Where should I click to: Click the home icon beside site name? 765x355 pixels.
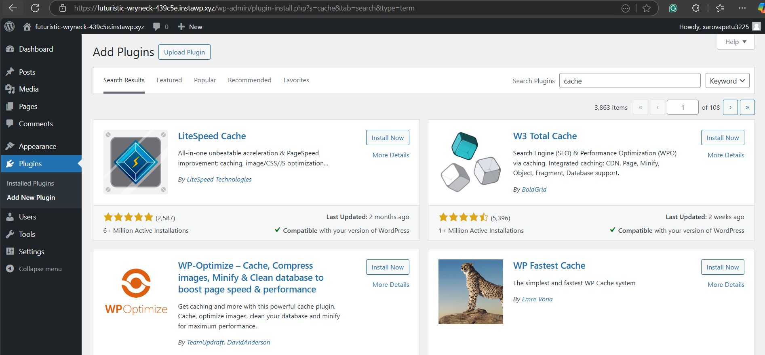pos(27,27)
